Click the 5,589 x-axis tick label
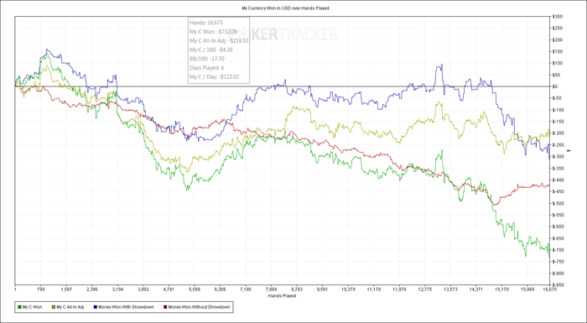The width and height of the screenshot is (587, 323). pos(195,289)
